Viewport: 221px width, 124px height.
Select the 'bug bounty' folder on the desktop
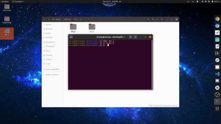click(7, 20)
